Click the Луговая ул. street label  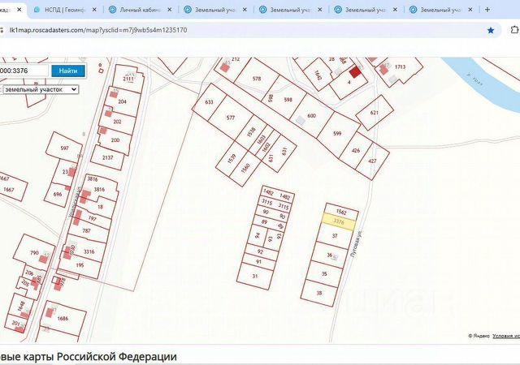357,244
